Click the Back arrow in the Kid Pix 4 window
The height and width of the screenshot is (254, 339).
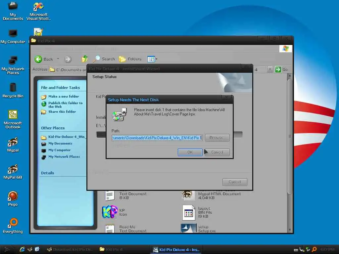[38, 59]
